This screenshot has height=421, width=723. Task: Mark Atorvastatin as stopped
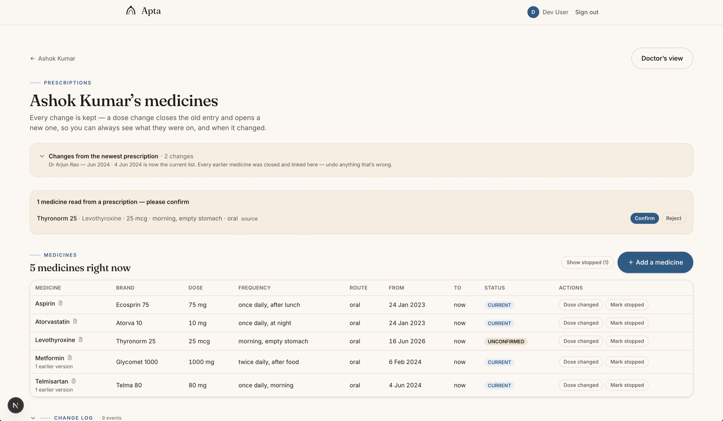coord(627,323)
